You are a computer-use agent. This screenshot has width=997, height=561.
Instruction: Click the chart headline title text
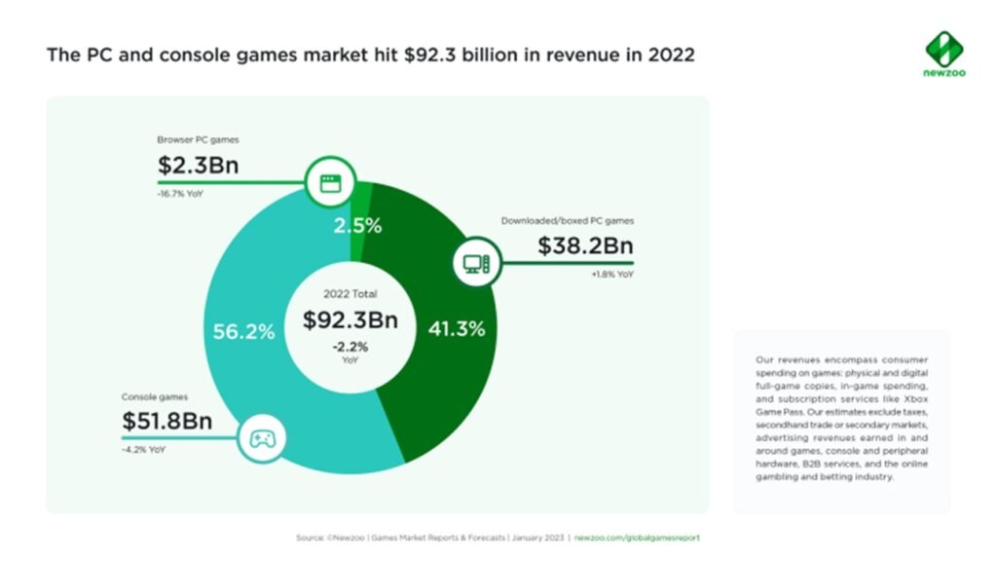(370, 55)
